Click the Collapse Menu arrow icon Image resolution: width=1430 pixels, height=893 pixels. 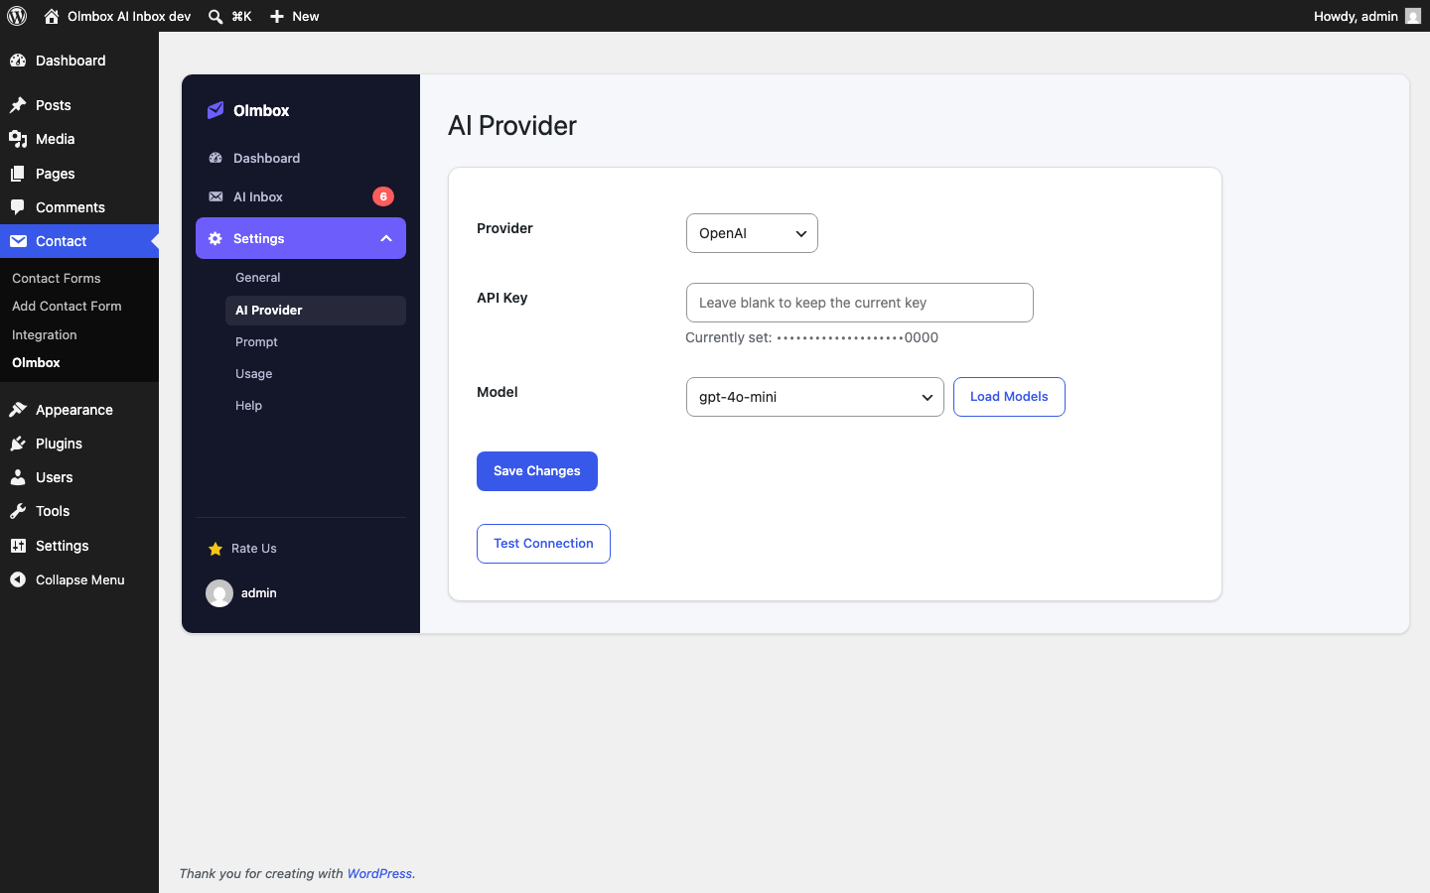tap(18, 579)
